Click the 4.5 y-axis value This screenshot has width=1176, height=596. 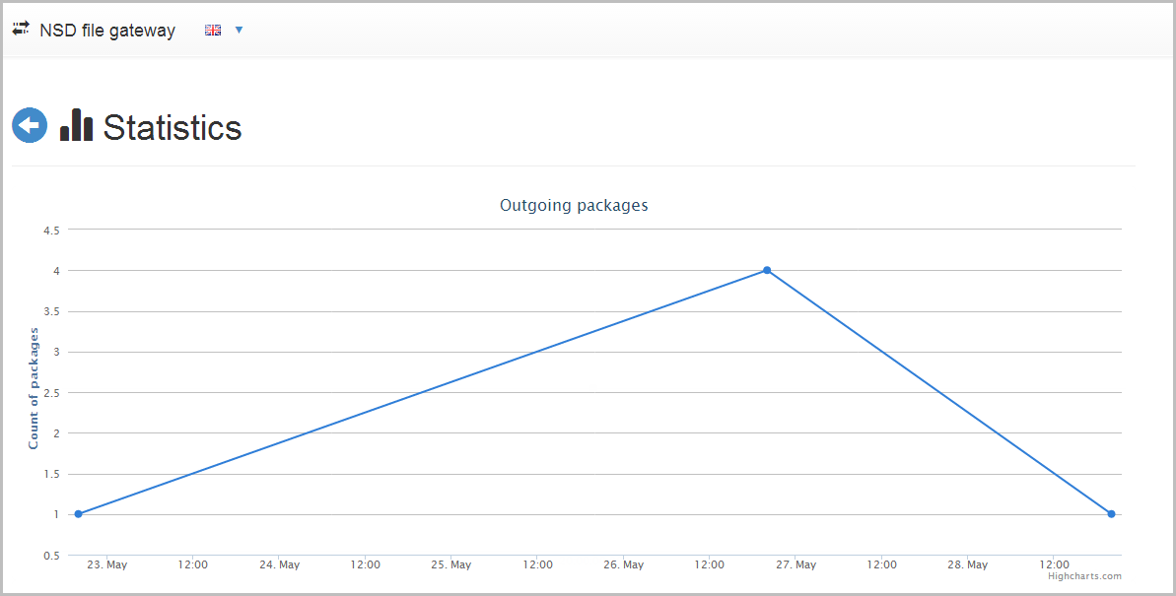(51, 231)
